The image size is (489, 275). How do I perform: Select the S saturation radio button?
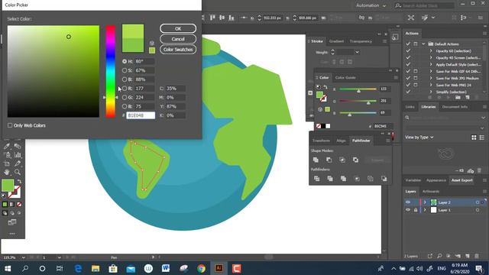(x=125, y=70)
